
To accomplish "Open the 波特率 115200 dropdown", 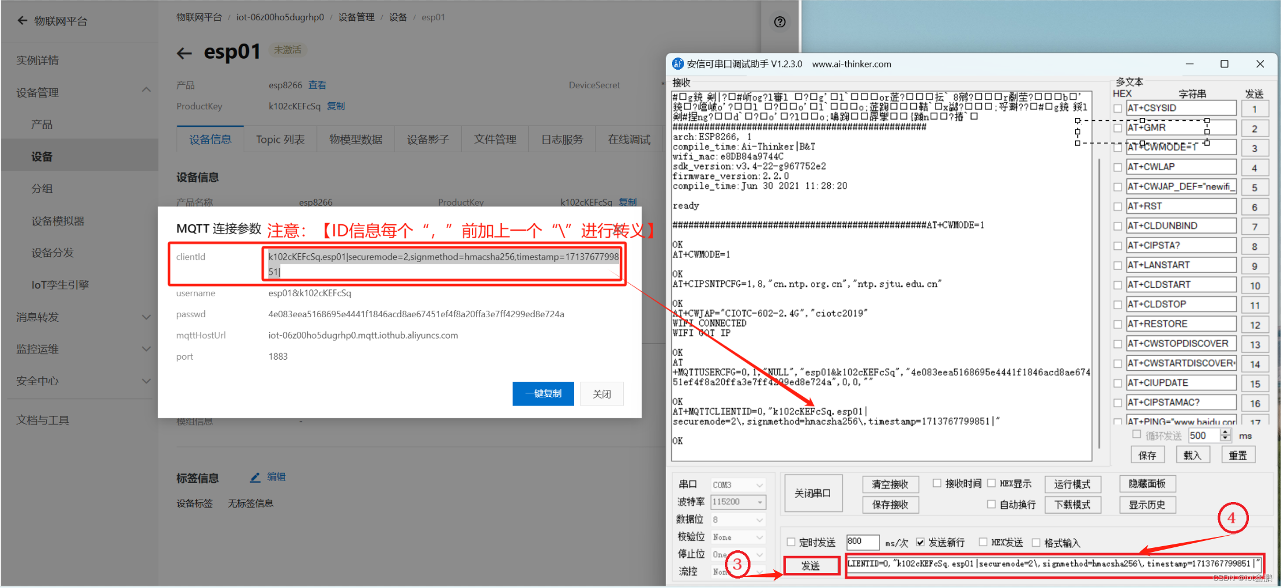I will point(738,502).
